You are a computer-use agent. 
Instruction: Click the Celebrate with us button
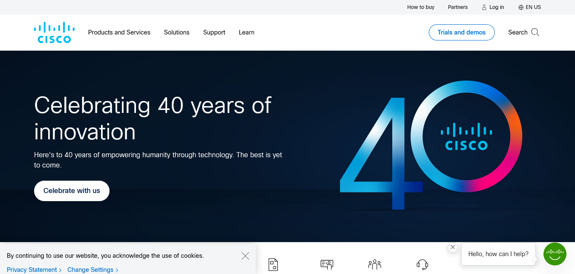[x=72, y=191]
